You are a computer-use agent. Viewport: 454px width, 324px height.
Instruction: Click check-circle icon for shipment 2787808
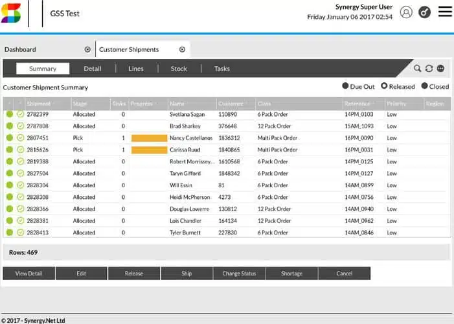[x=20, y=126]
